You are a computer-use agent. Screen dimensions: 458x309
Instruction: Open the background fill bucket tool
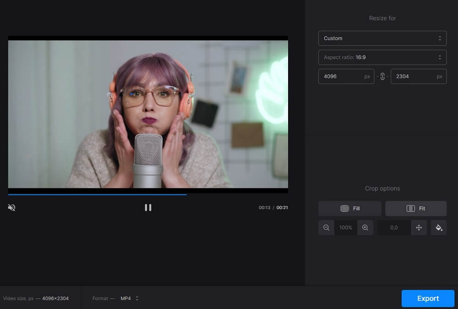click(x=438, y=227)
